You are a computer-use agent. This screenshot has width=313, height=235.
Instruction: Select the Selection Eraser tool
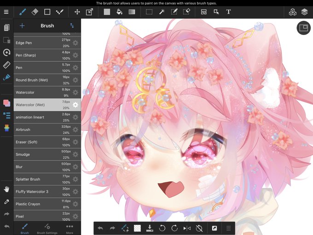(186, 12)
